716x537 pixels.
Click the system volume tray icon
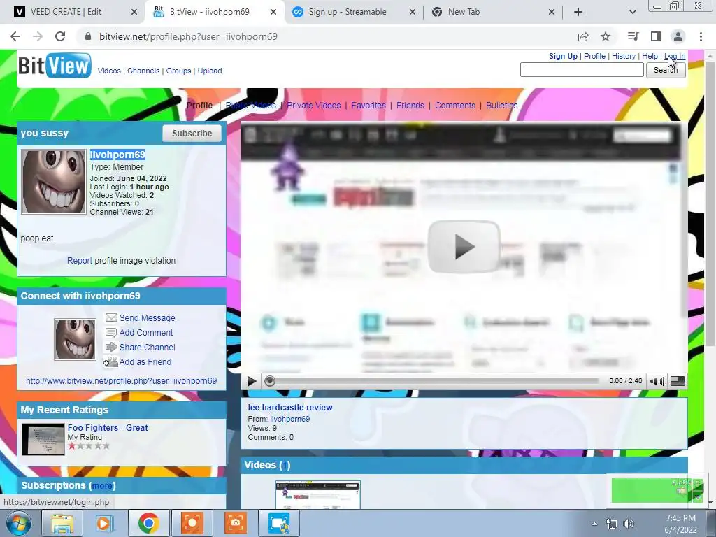(x=629, y=523)
